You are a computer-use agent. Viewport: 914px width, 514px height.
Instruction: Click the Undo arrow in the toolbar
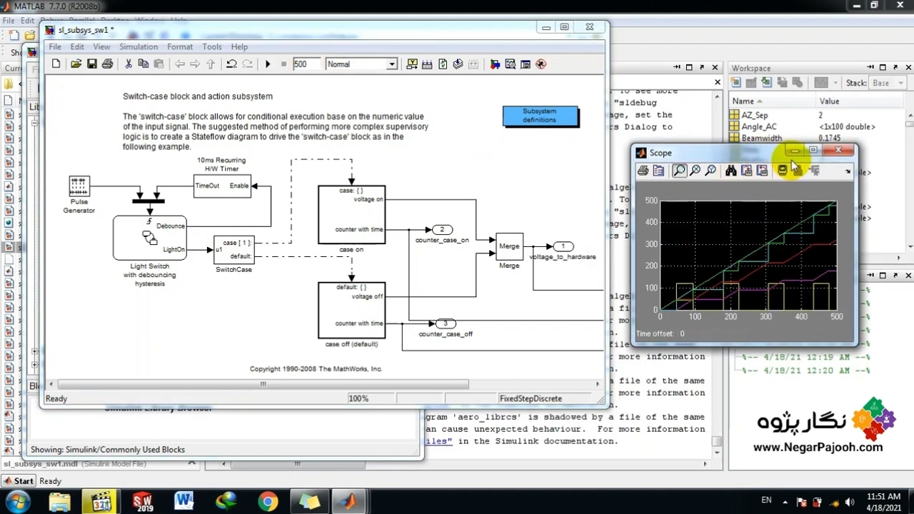click(231, 64)
